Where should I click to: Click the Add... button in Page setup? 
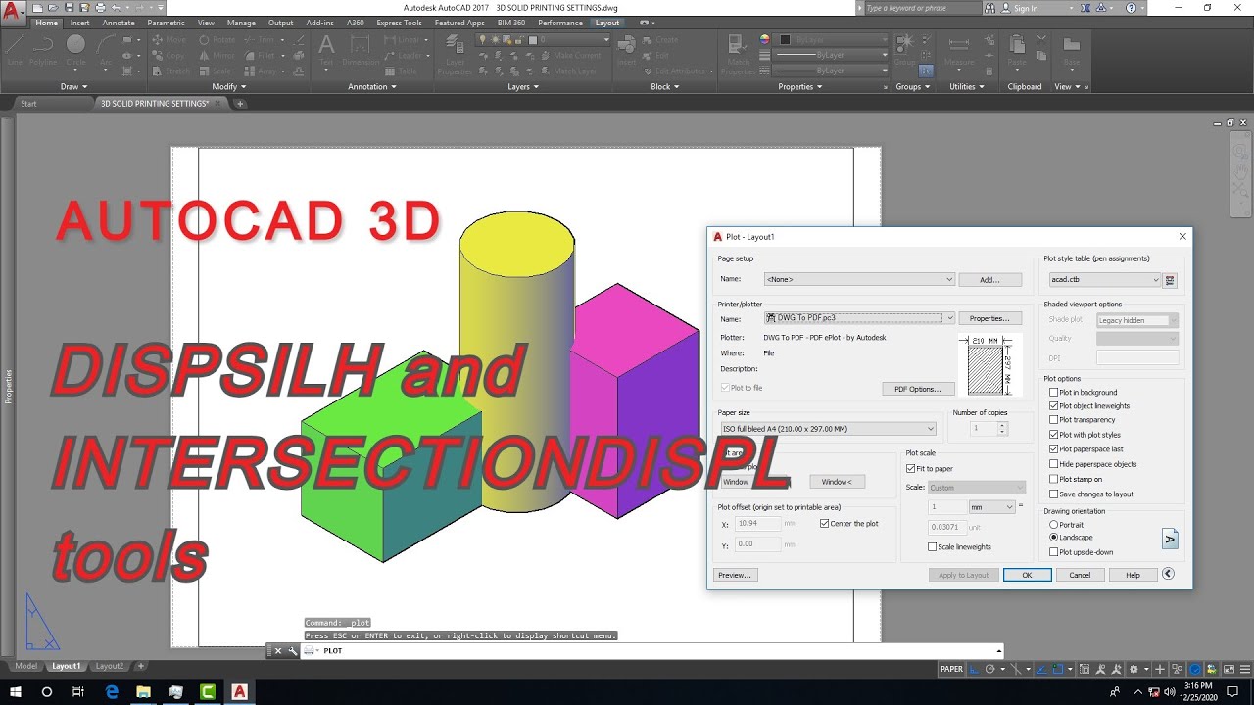[x=989, y=280]
